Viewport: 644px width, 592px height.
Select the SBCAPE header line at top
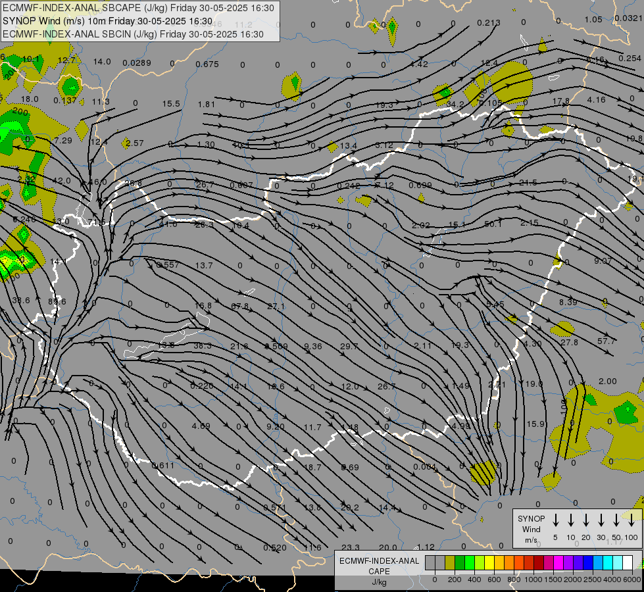click(138, 8)
